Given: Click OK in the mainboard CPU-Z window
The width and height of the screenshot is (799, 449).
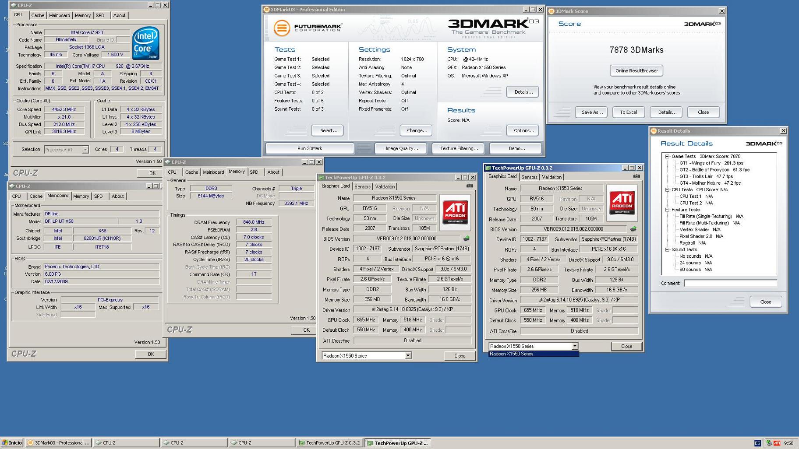Looking at the screenshot, I should point(151,354).
